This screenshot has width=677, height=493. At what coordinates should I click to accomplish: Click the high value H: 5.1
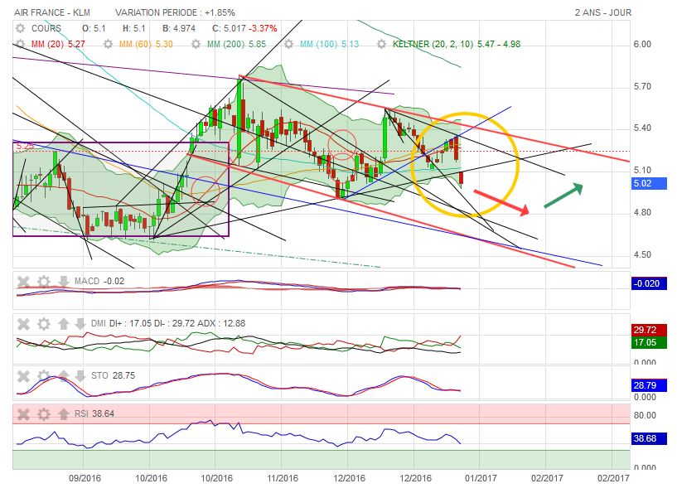pos(134,28)
